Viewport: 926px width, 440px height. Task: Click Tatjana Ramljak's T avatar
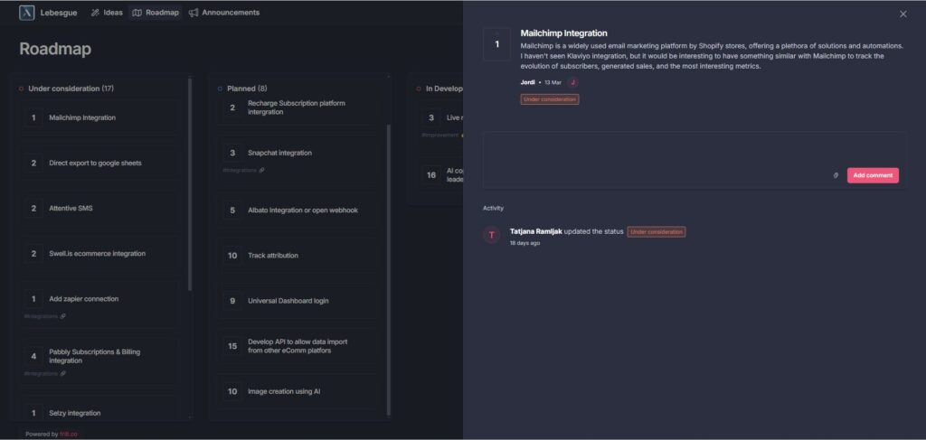[491, 235]
